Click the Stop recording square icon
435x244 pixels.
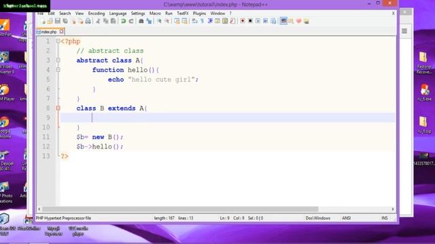point(250,21)
